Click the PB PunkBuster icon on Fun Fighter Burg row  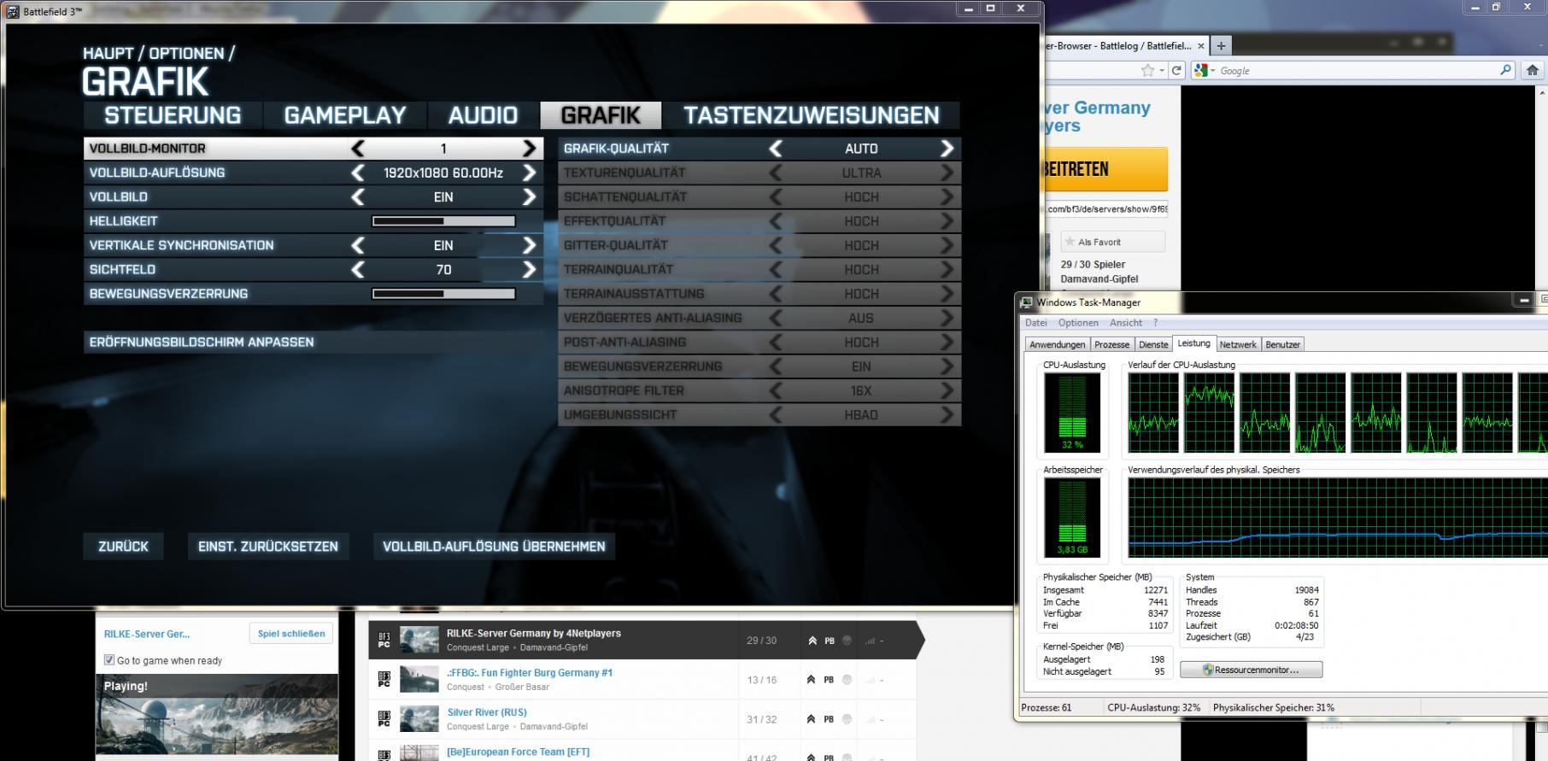pyautogui.click(x=829, y=680)
